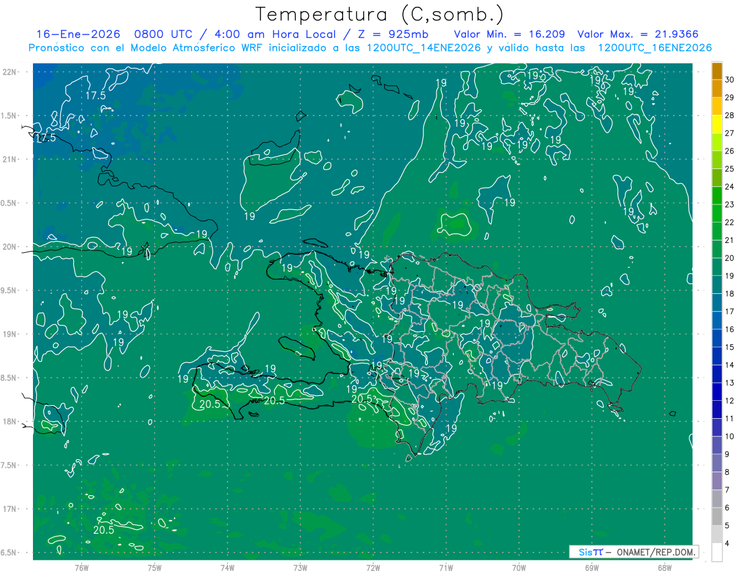
Task: Click the '21N' latitude axis label
Action: (11, 159)
